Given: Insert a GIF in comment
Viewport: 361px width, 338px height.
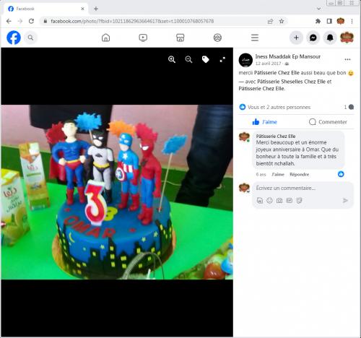Looking at the screenshot, I should pyautogui.click(x=290, y=200).
